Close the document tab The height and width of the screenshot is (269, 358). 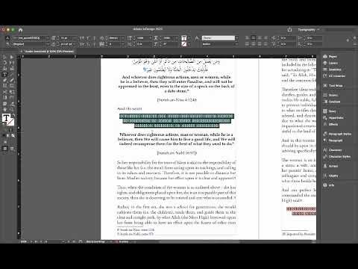coord(22,52)
